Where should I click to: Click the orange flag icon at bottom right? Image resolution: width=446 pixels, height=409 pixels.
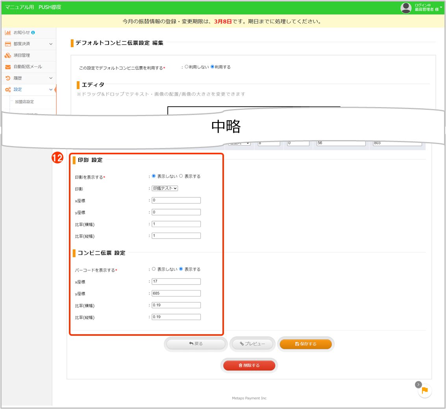[425, 390]
